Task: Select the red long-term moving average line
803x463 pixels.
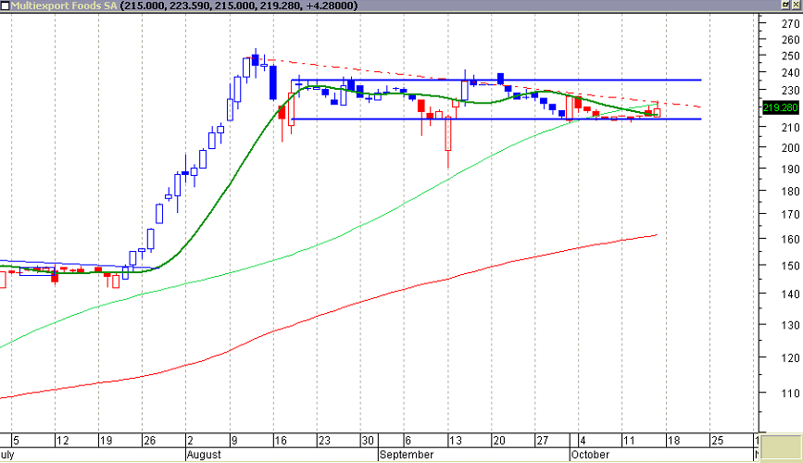Action: pos(358,300)
